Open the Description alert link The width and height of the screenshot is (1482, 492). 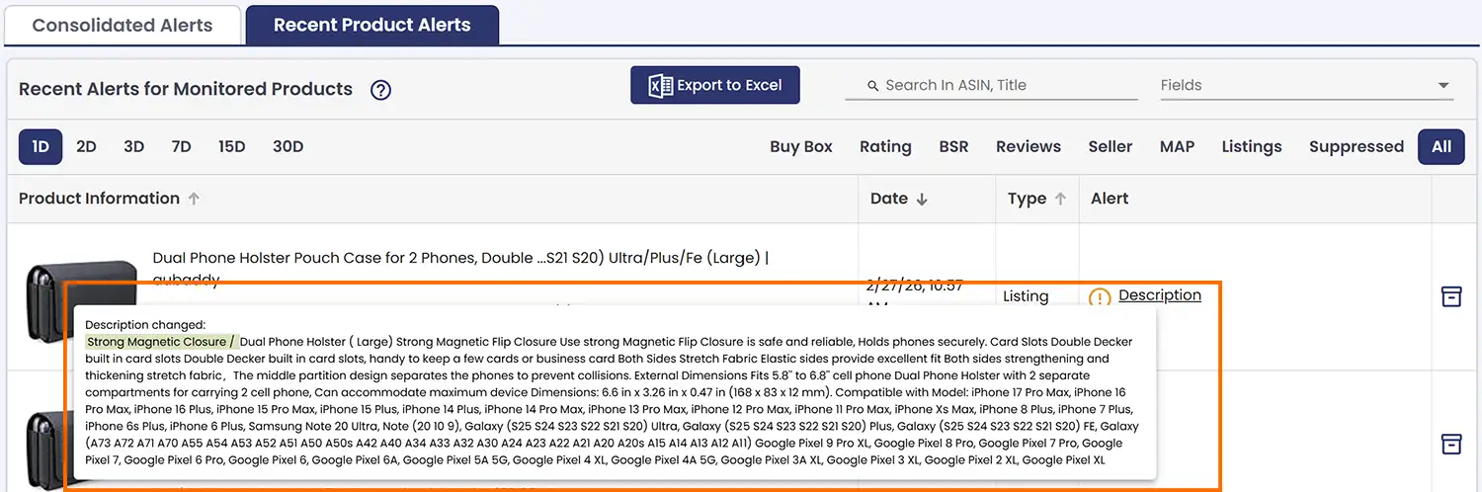pos(1159,295)
